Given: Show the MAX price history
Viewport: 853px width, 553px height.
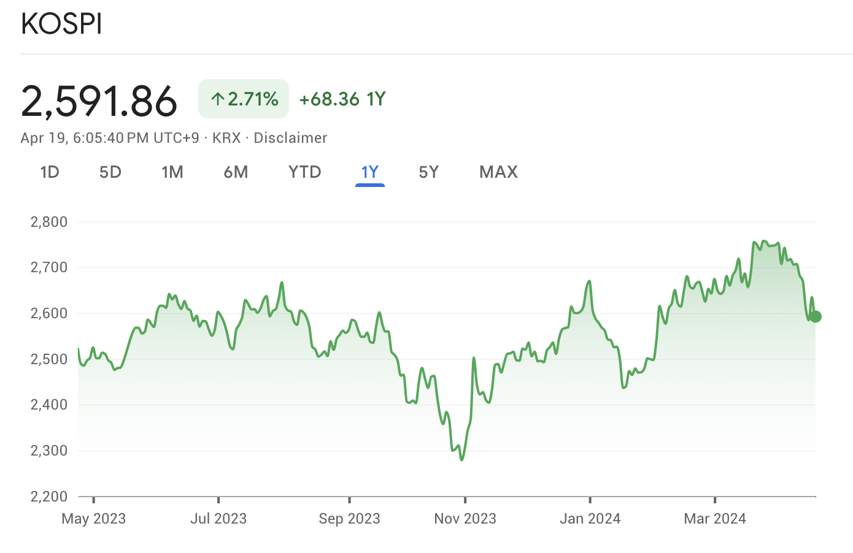Looking at the screenshot, I should pyautogui.click(x=498, y=172).
